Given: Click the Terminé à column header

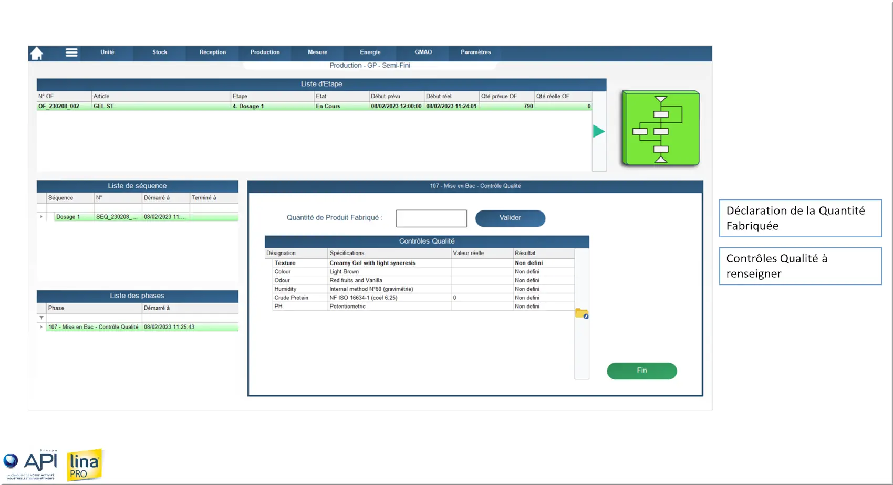Looking at the screenshot, I should (214, 198).
